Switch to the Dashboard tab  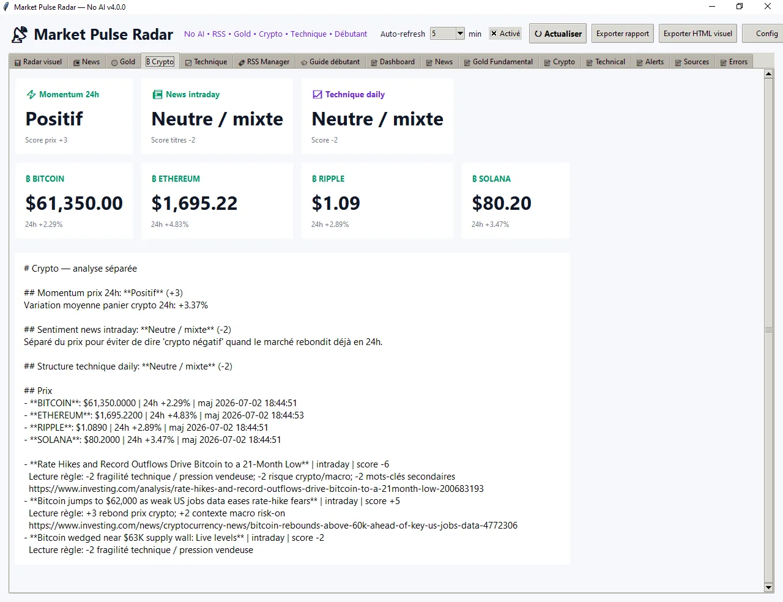click(x=393, y=62)
